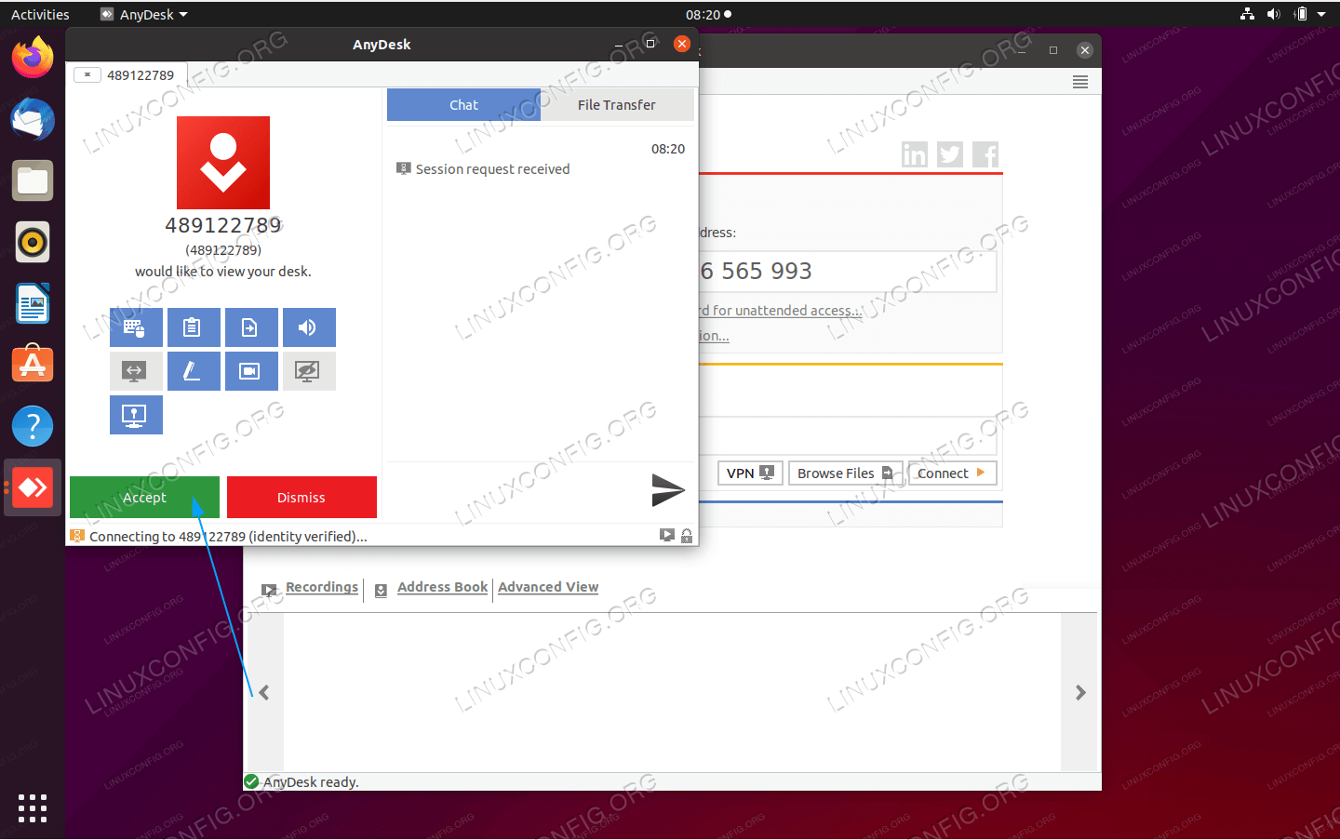Toggle the disabled screen-switch arrows permission
This screenshot has height=840, width=1340.
click(136, 371)
